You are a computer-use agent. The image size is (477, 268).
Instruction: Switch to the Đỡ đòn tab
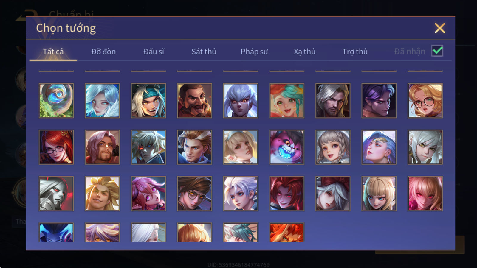coord(103,52)
